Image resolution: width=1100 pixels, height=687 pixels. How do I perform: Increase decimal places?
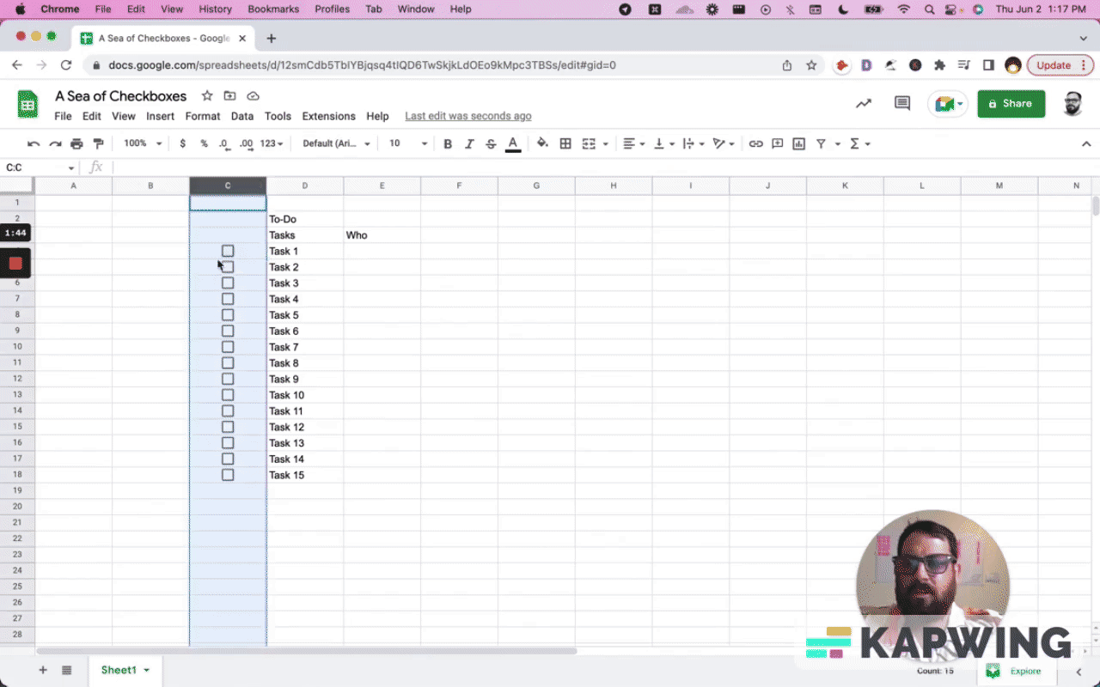click(246, 144)
